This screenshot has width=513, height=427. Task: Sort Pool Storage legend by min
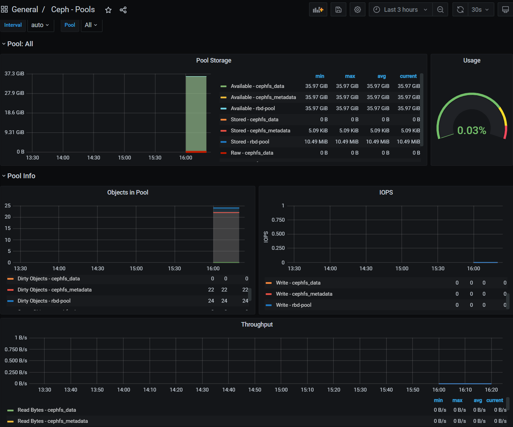(320, 76)
